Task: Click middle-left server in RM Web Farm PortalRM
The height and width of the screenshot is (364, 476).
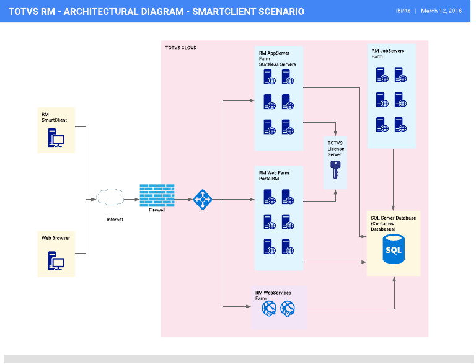Action: pos(270,222)
